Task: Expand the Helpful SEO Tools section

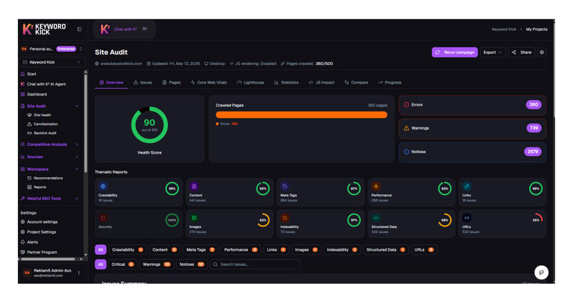Action: (77, 199)
